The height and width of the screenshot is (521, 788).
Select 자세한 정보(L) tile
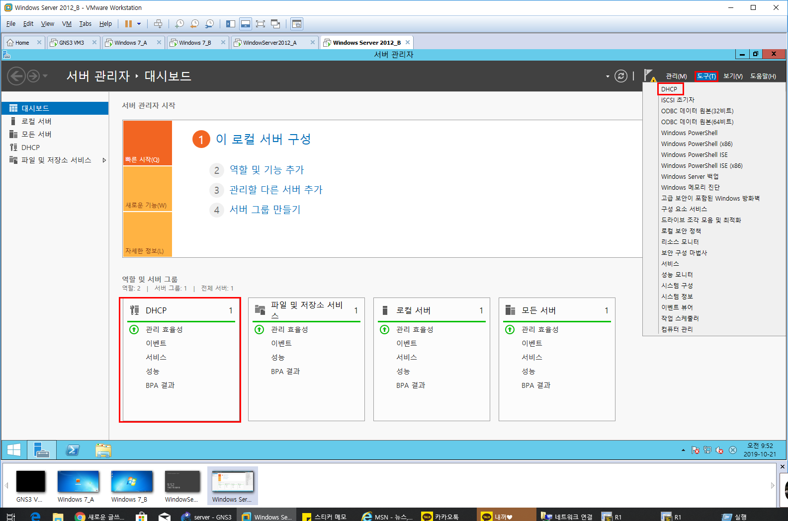(x=148, y=234)
